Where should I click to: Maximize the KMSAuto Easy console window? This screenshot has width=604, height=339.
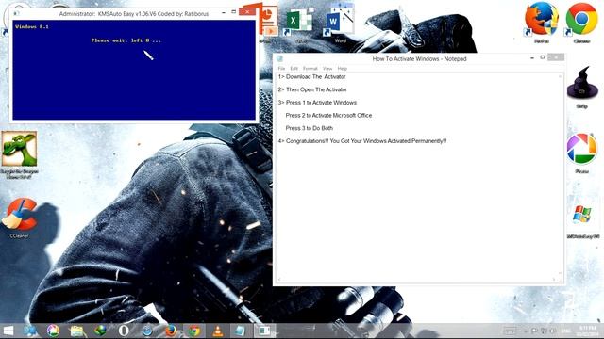[x=233, y=12]
